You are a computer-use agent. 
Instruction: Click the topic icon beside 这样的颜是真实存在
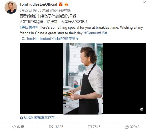click(x=21, y=118)
